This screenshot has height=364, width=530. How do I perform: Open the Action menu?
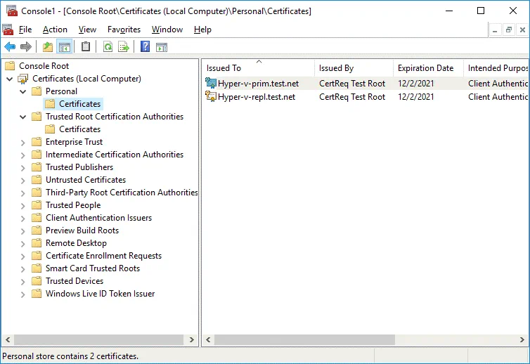(55, 30)
